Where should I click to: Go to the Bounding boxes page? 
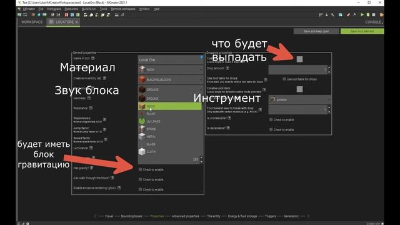(132, 216)
